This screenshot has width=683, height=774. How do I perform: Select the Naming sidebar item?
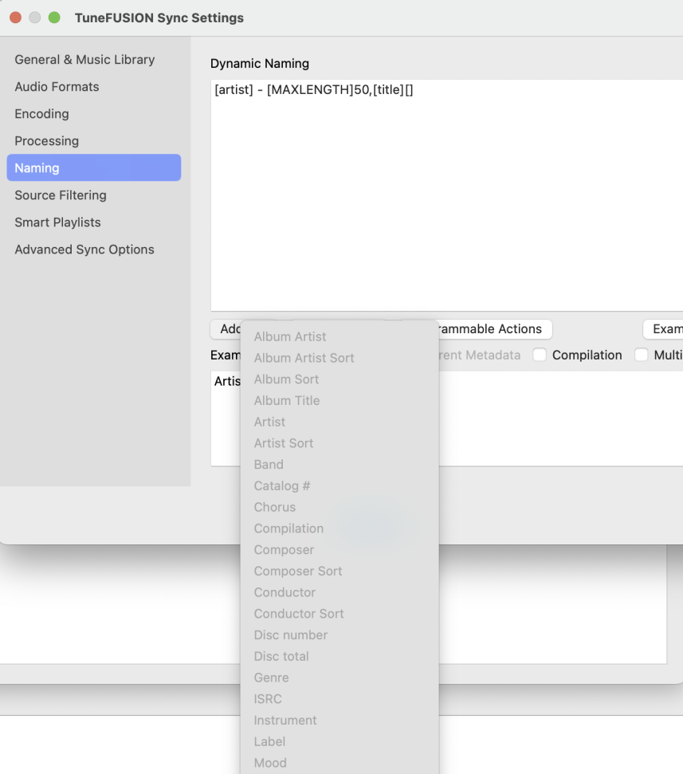94,168
